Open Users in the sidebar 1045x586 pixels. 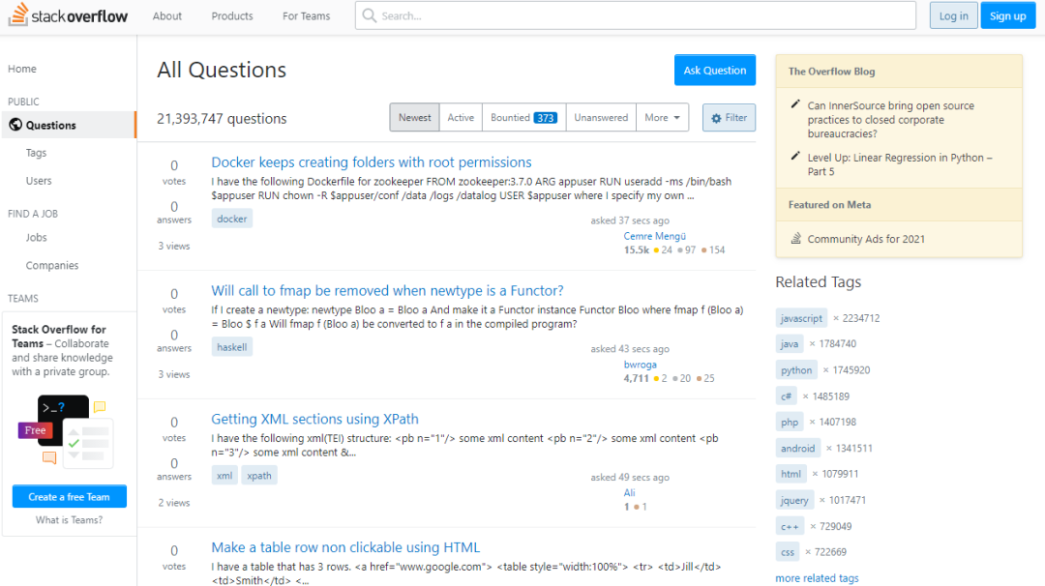[x=39, y=181]
